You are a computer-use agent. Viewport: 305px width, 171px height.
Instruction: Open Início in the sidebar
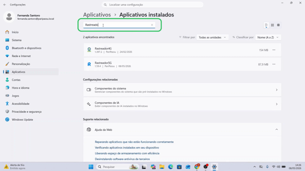pos(31,32)
